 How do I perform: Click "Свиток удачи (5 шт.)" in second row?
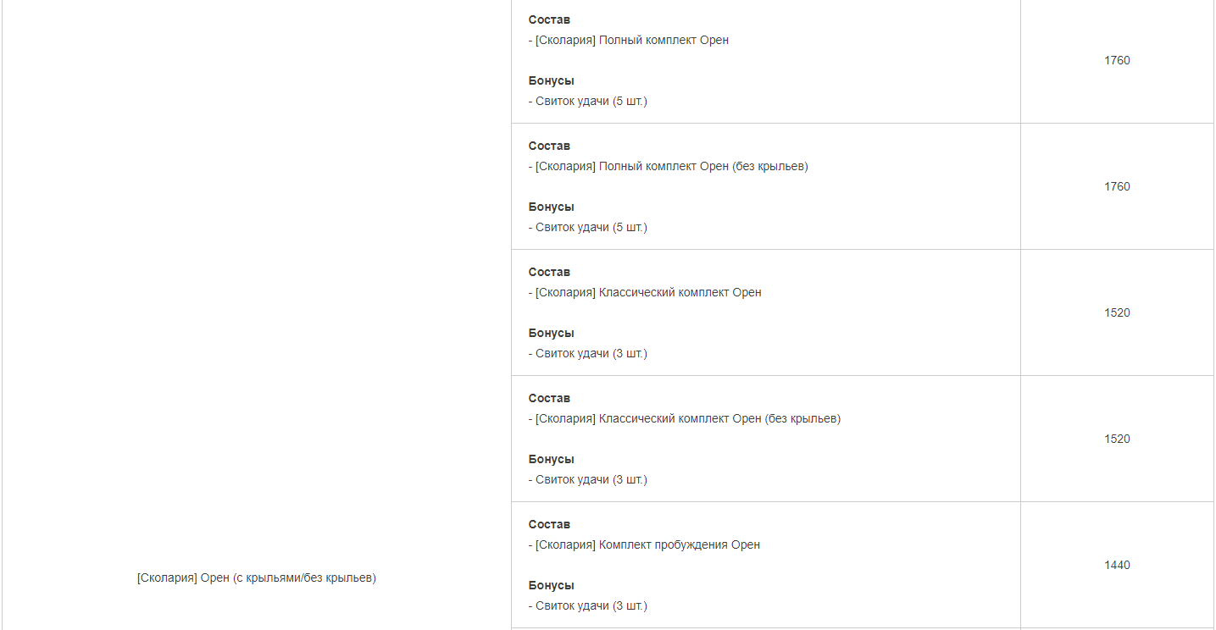click(x=591, y=227)
